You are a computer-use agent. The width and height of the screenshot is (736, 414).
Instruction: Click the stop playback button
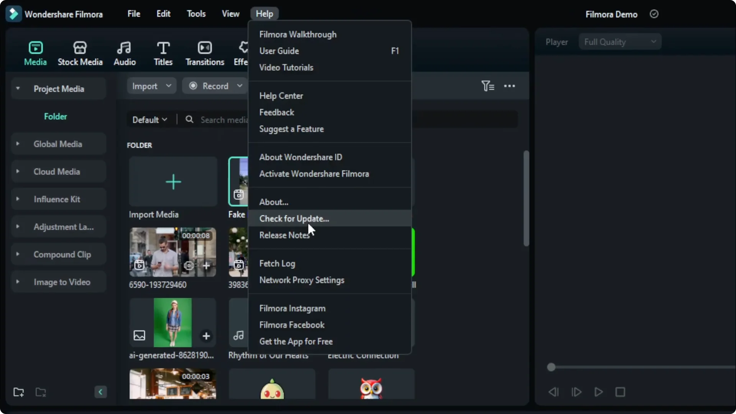tap(620, 392)
